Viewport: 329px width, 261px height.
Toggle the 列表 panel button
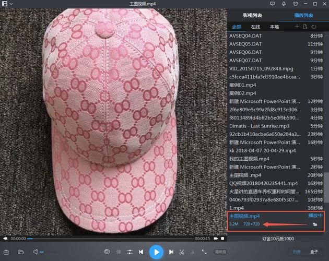(x=297, y=252)
